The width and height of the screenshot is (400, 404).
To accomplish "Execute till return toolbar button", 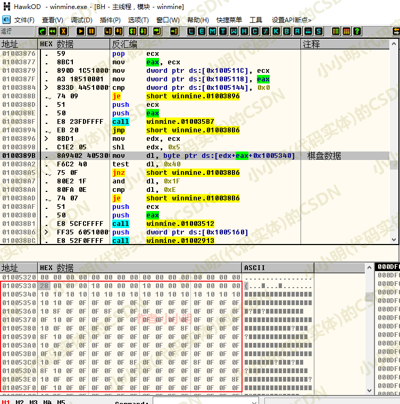I will tap(157, 31).
